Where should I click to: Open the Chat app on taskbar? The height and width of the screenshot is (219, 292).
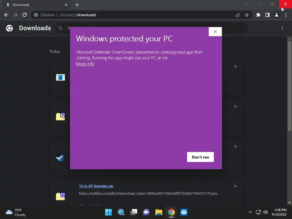pos(146,212)
